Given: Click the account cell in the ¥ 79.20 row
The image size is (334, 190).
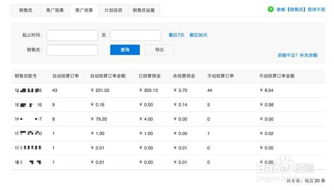Looking at the screenshot, I should [x=28, y=119].
